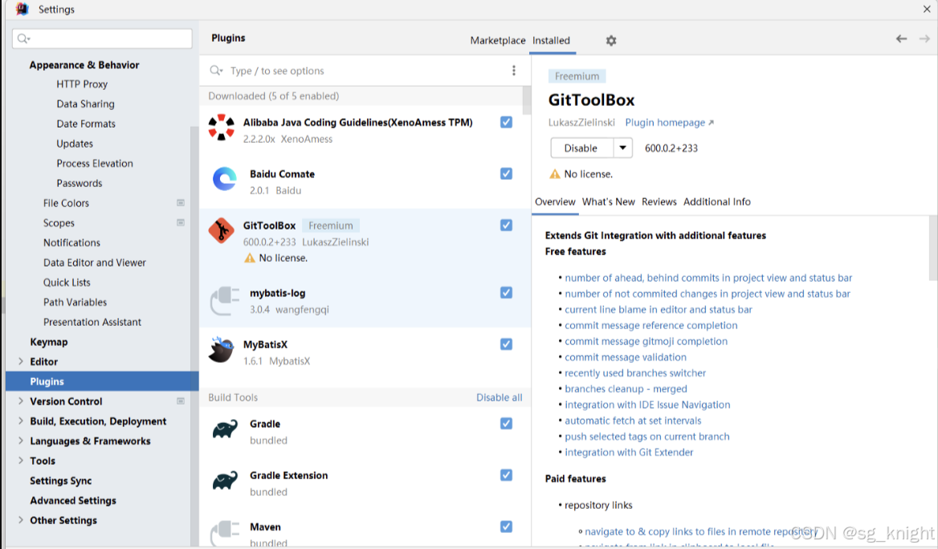Toggle the mybatis-log plugin checkbox
This screenshot has height=549, width=938.
[506, 292]
